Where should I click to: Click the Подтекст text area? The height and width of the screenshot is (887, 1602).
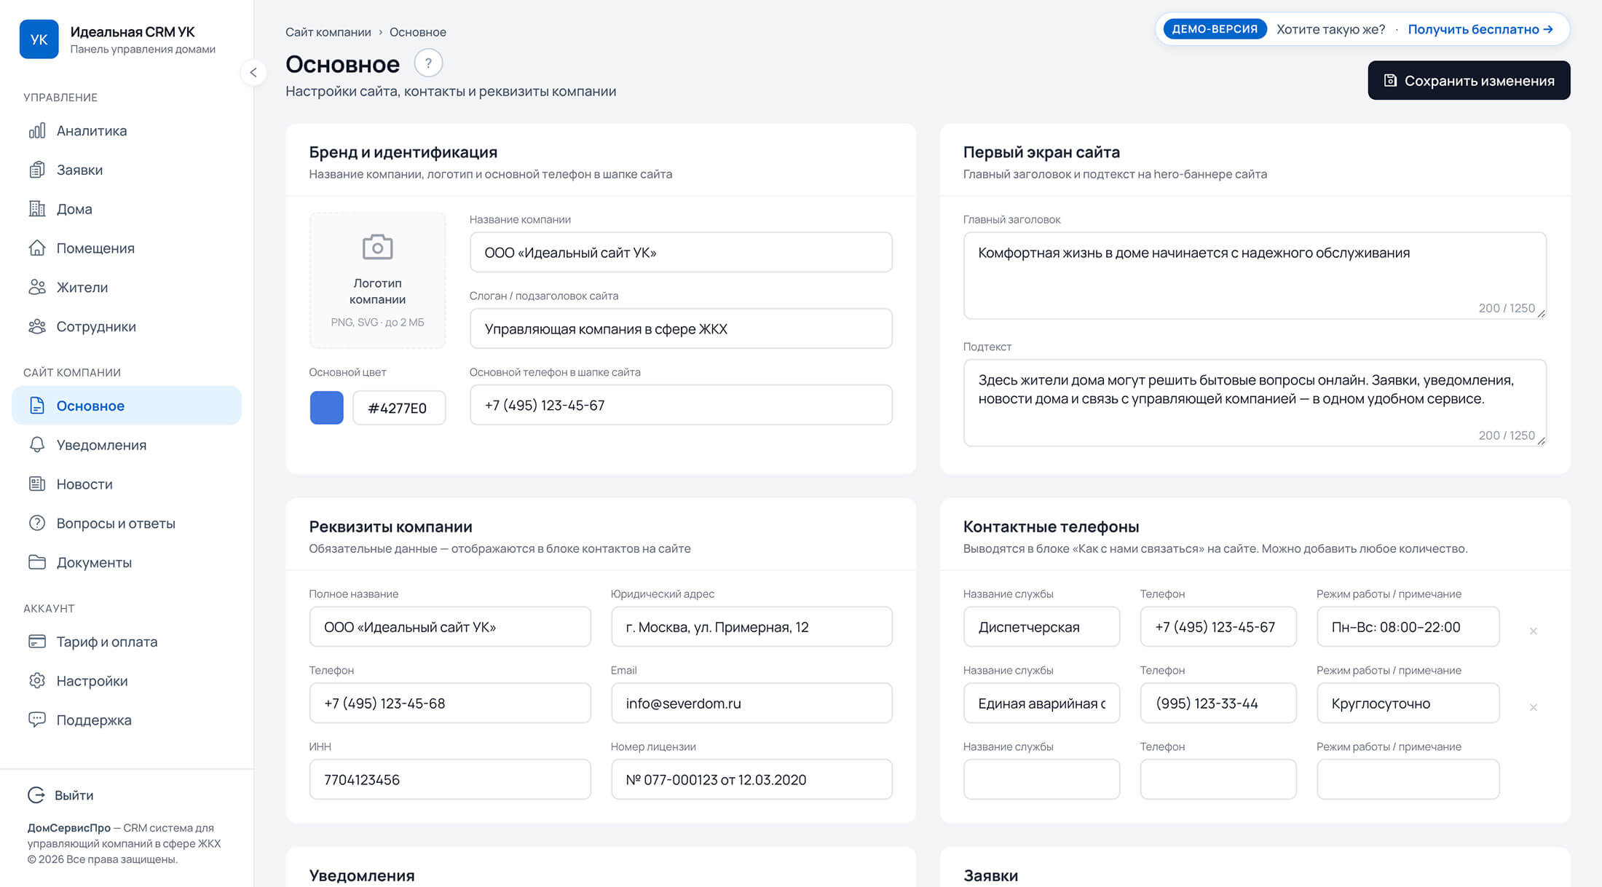[x=1255, y=403]
